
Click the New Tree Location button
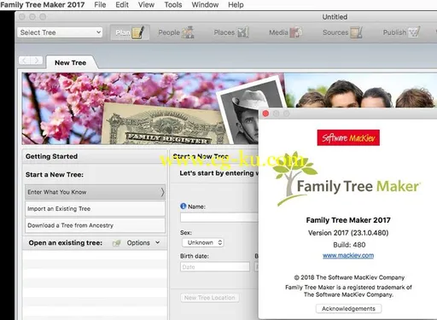210,298
